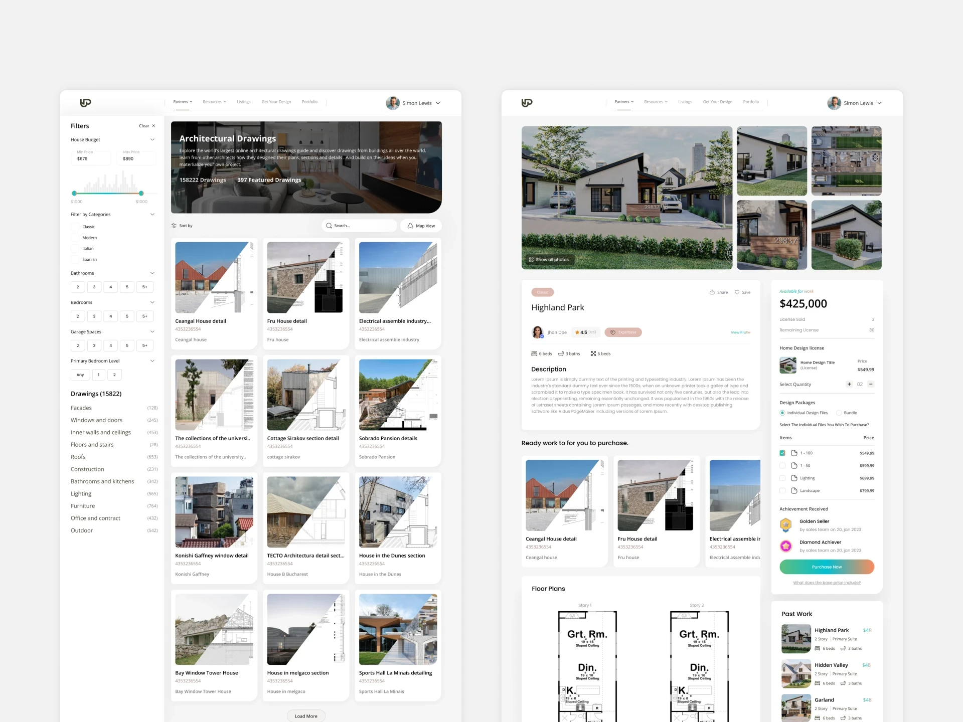Image resolution: width=963 pixels, height=722 pixels.
Task: Open the Resources menu in left header
Action: pos(214,102)
